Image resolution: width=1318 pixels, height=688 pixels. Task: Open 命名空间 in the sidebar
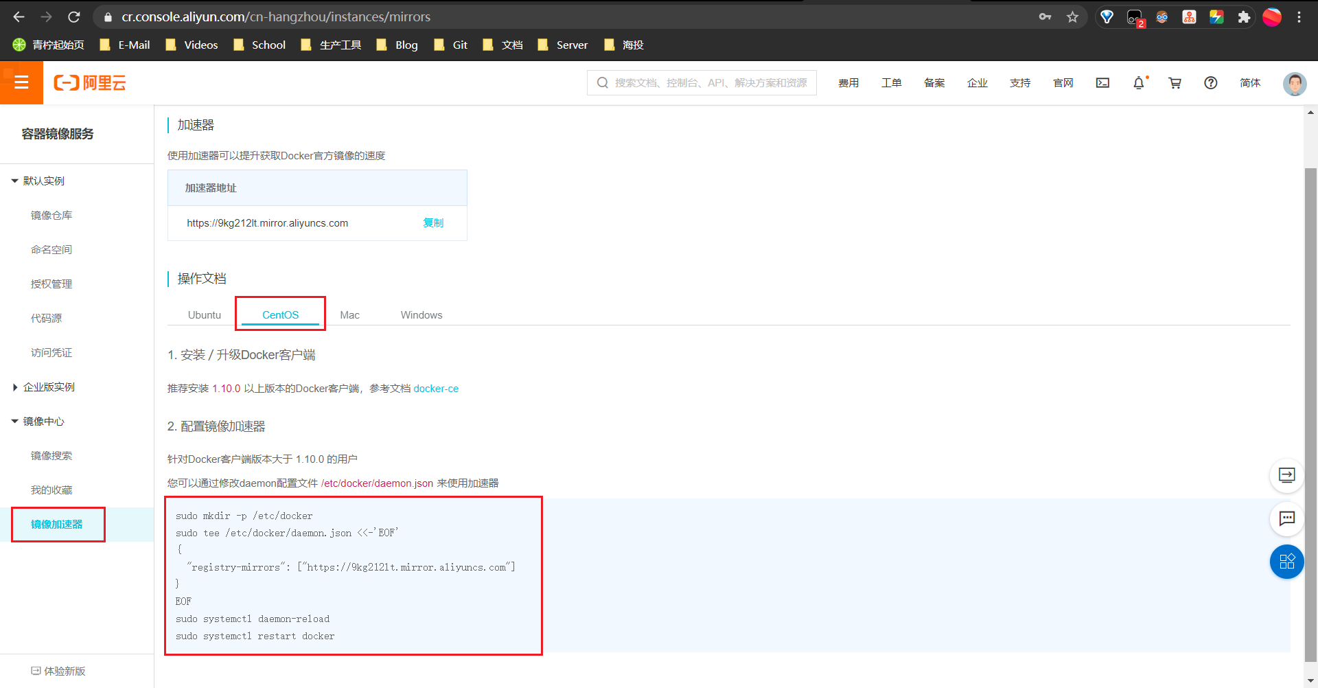(51, 249)
